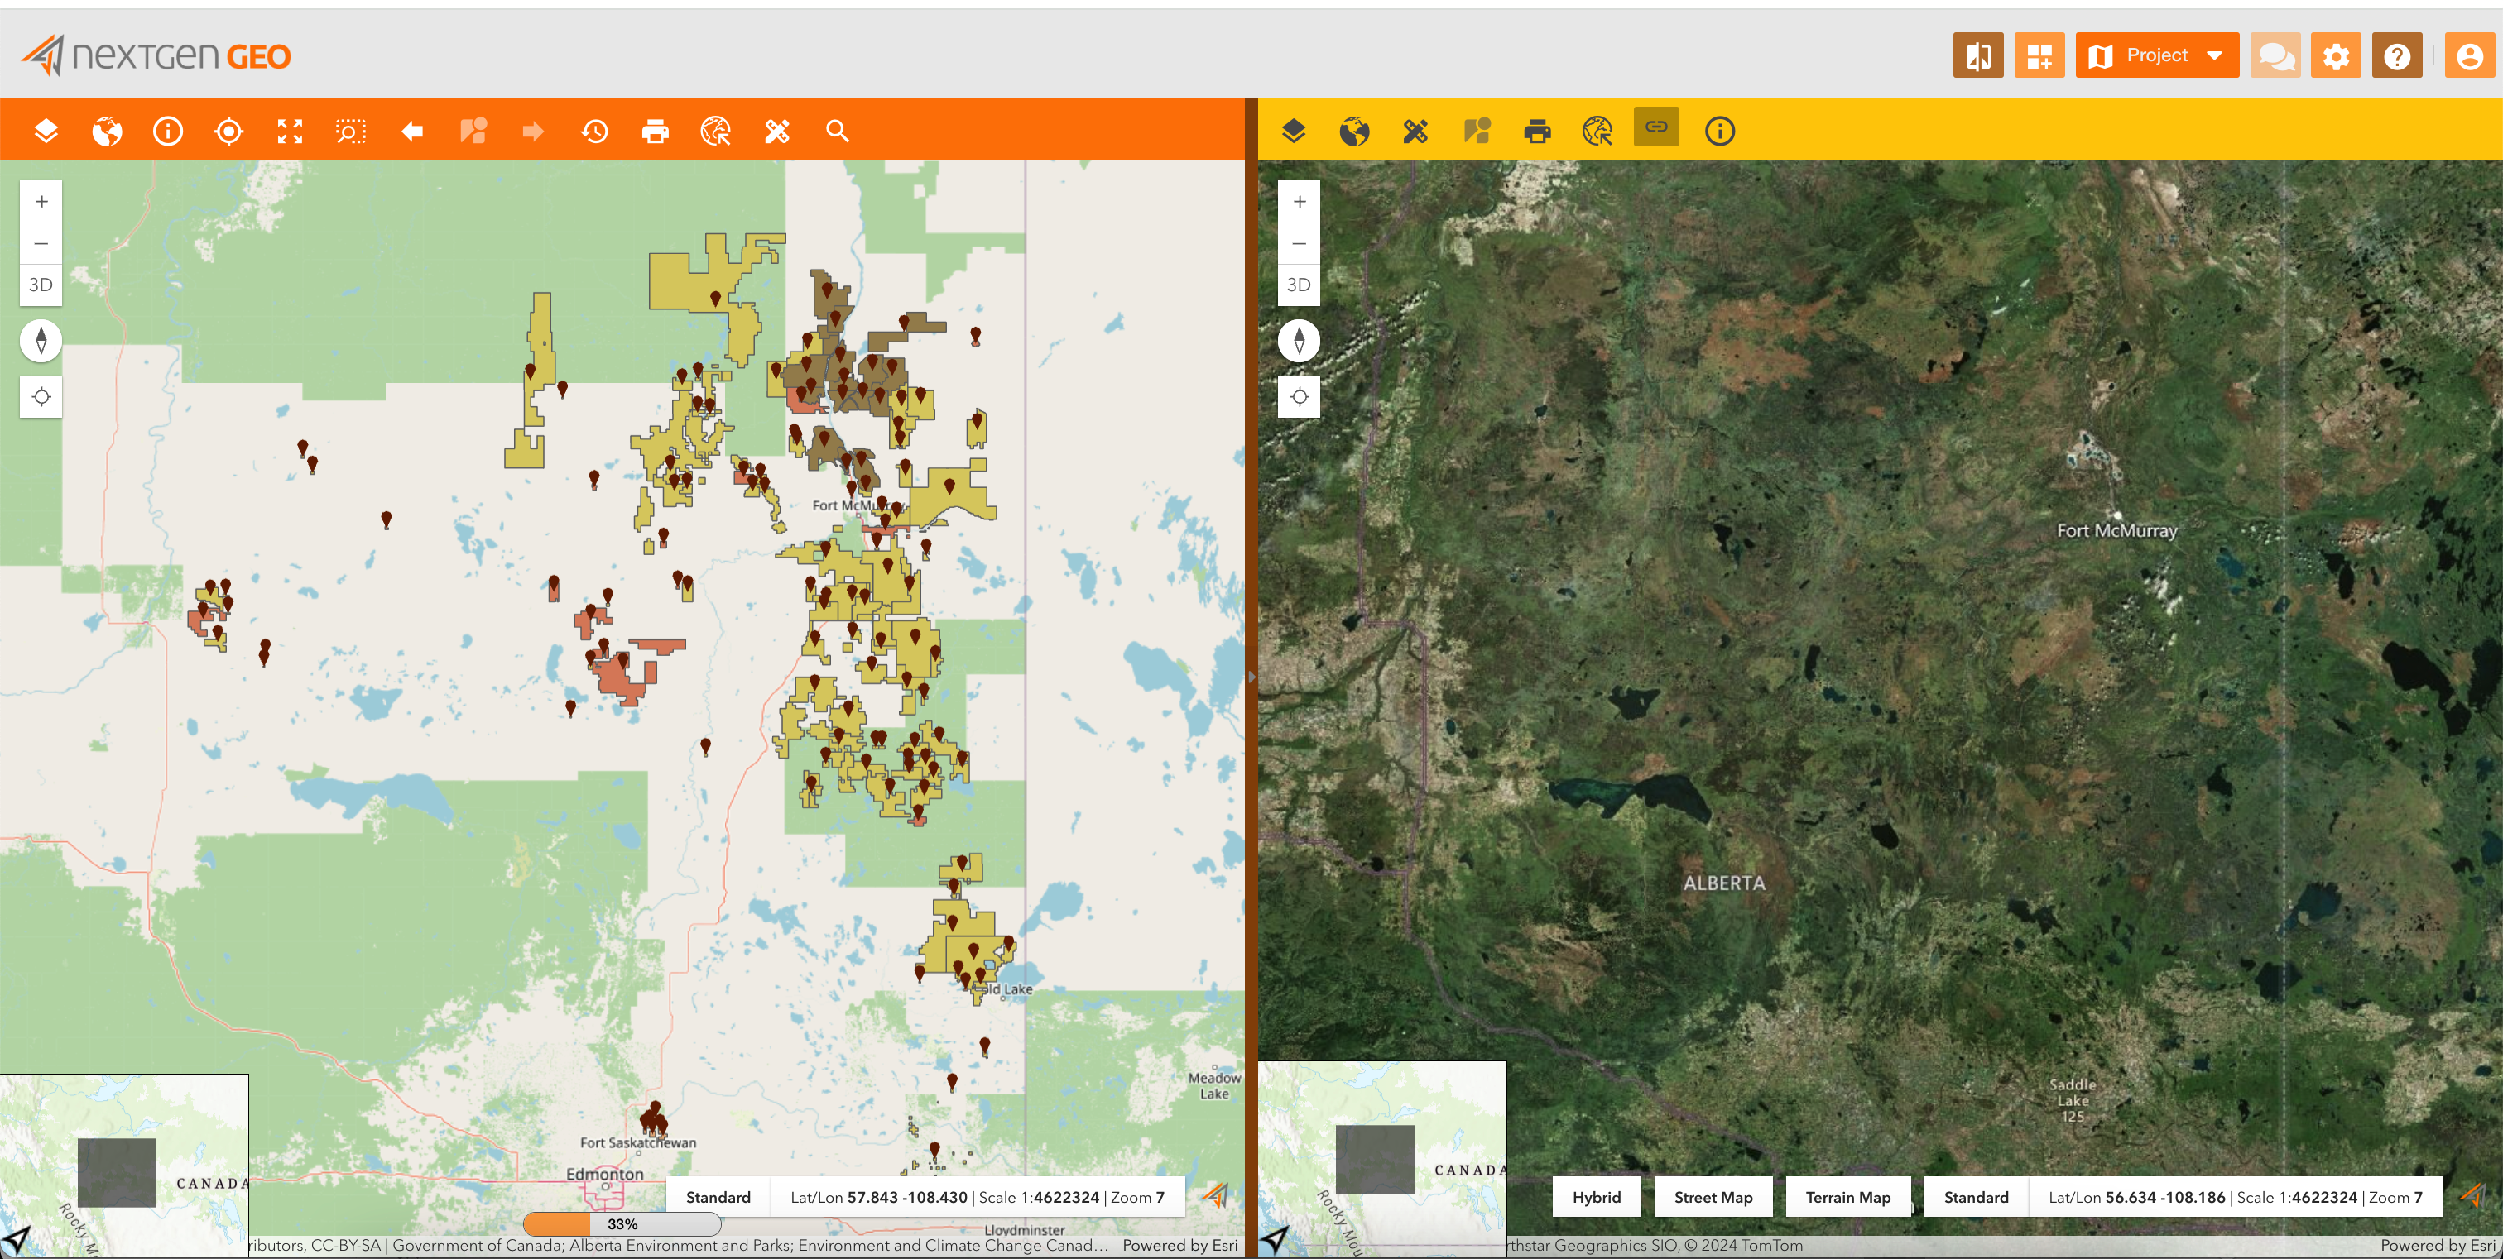
Task: Click the Fort Saskatchewan label on left map
Action: coord(638,1142)
